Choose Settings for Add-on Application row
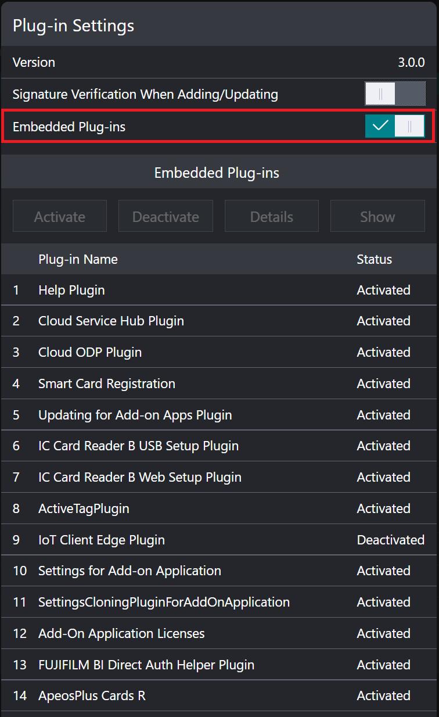The image size is (439, 717). (x=129, y=571)
